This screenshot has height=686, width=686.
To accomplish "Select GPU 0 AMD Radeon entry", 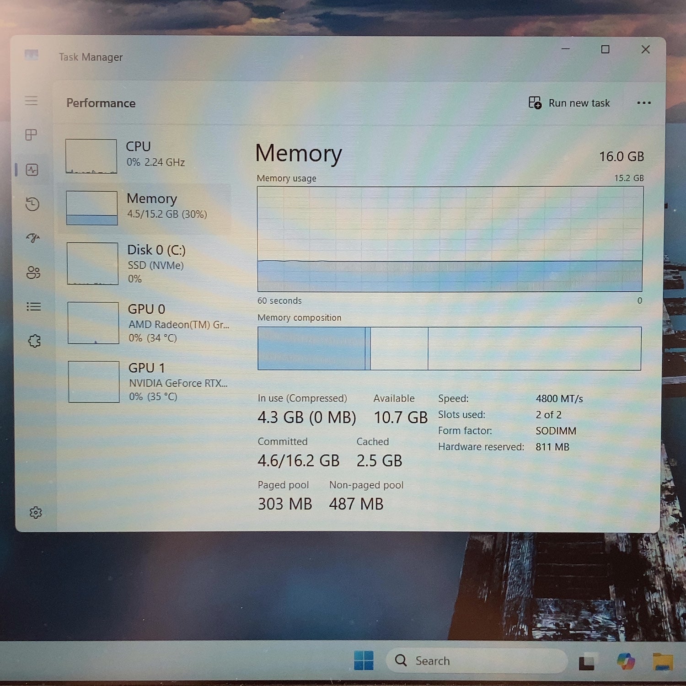I will tap(147, 323).
